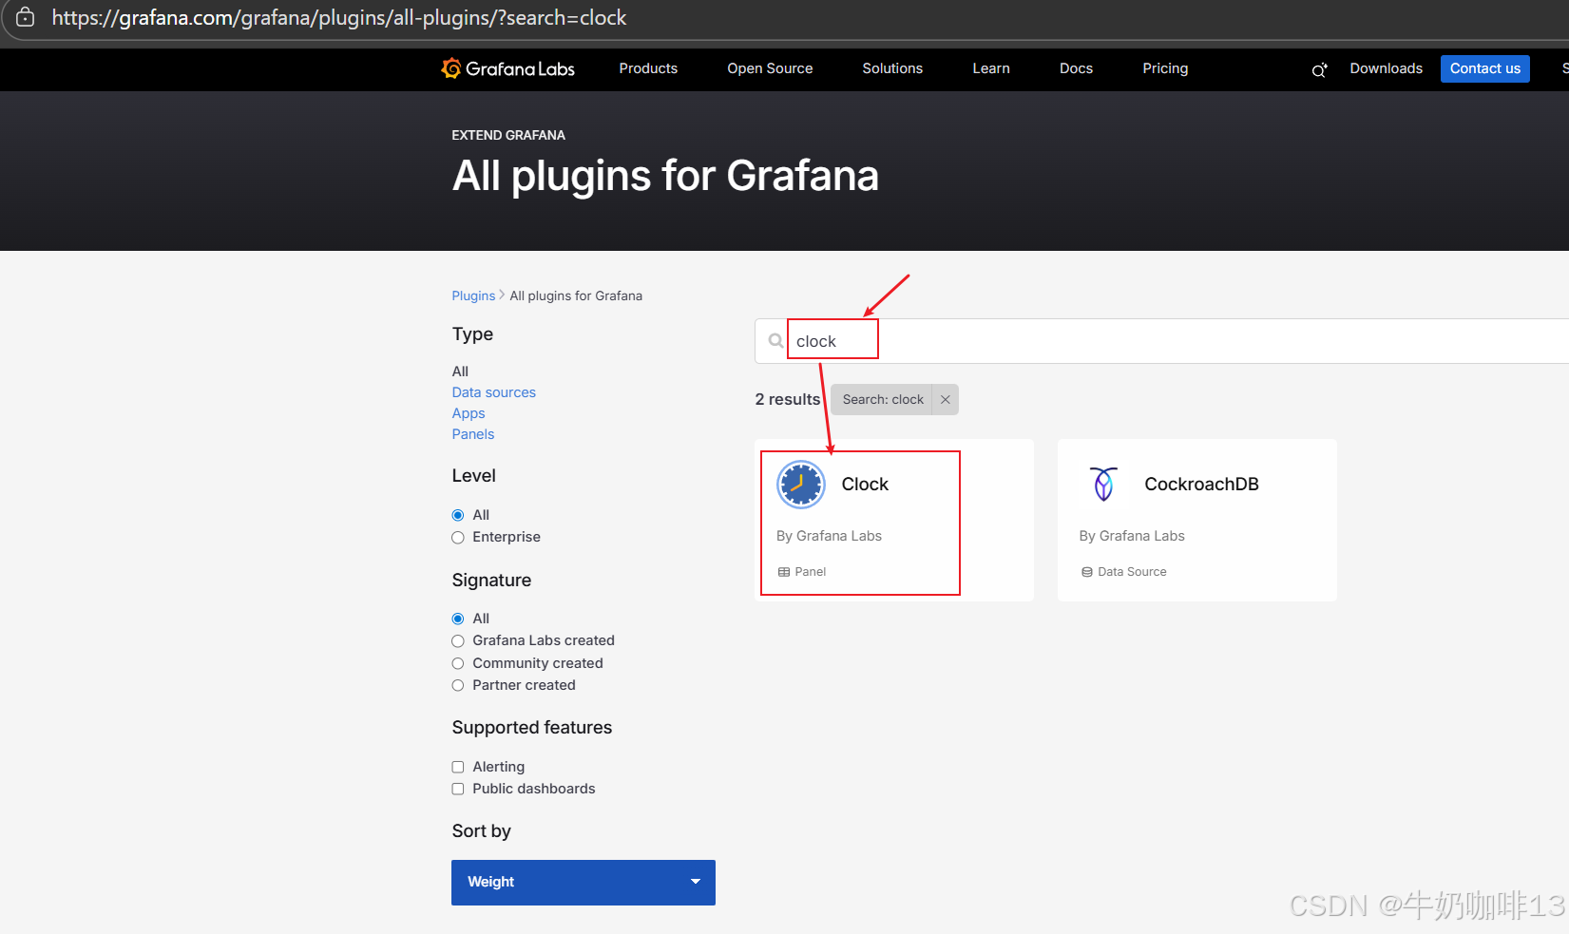Screen dimensions: 1569x934
Task: Select Partner created signature
Action: pos(458,685)
